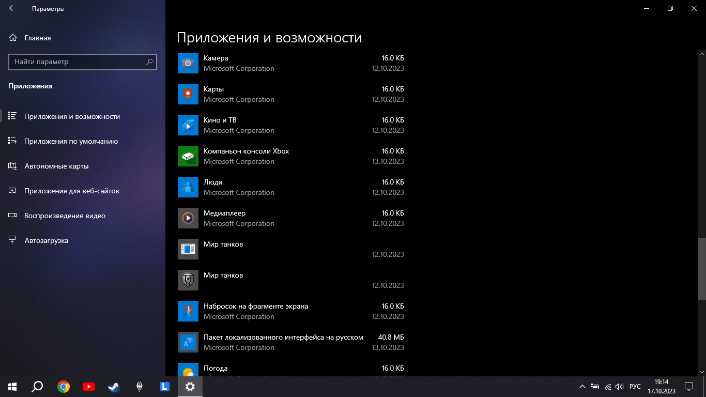This screenshot has height=397, width=706.
Task: Click the volume speaker tray icon
Action: coord(620,386)
